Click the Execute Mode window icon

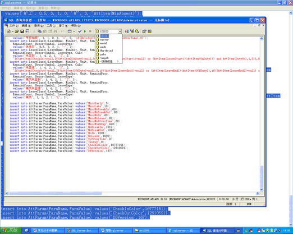(x=70, y=31)
